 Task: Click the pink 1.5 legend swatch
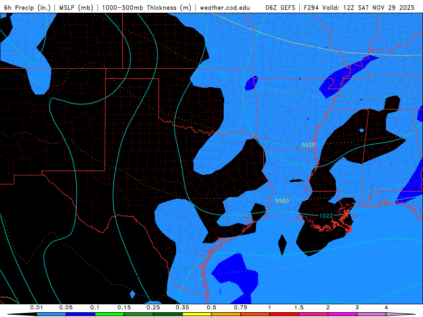(x=314, y=314)
